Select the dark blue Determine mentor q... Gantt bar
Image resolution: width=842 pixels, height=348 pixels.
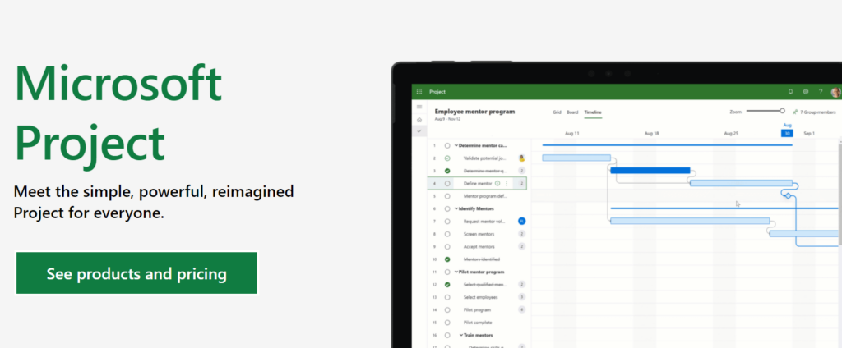click(x=650, y=171)
